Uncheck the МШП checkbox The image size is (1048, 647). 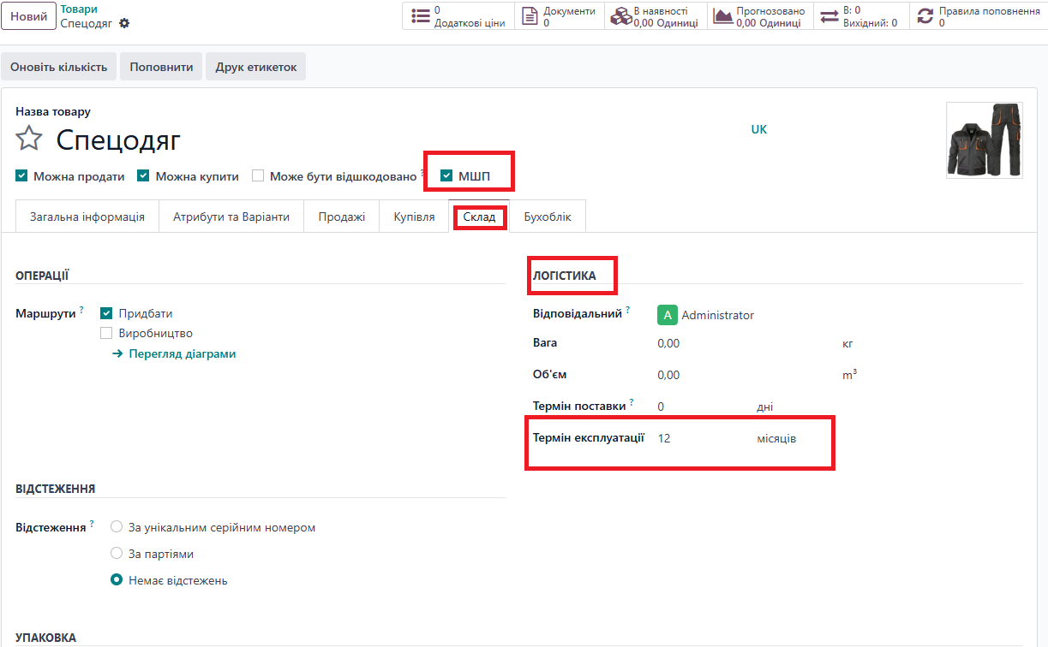pos(446,176)
